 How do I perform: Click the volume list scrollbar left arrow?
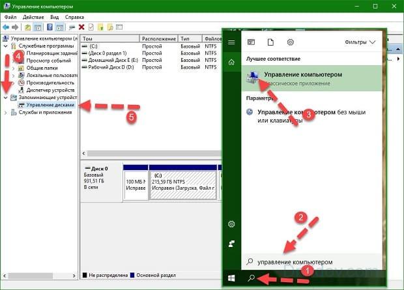click(x=84, y=154)
